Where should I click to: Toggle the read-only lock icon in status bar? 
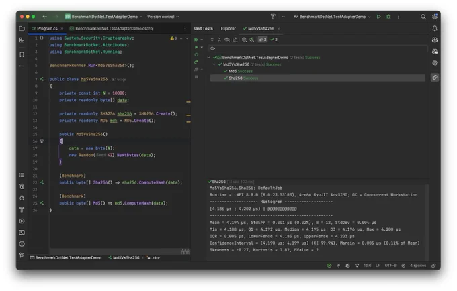(x=433, y=266)
